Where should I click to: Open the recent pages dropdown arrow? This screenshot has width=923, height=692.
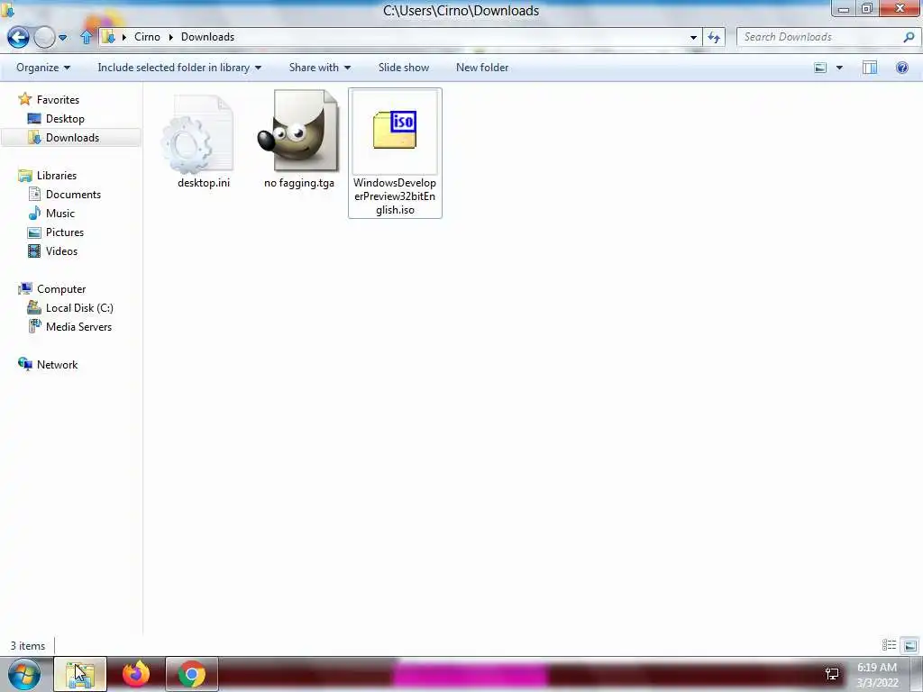pos(63,38)
